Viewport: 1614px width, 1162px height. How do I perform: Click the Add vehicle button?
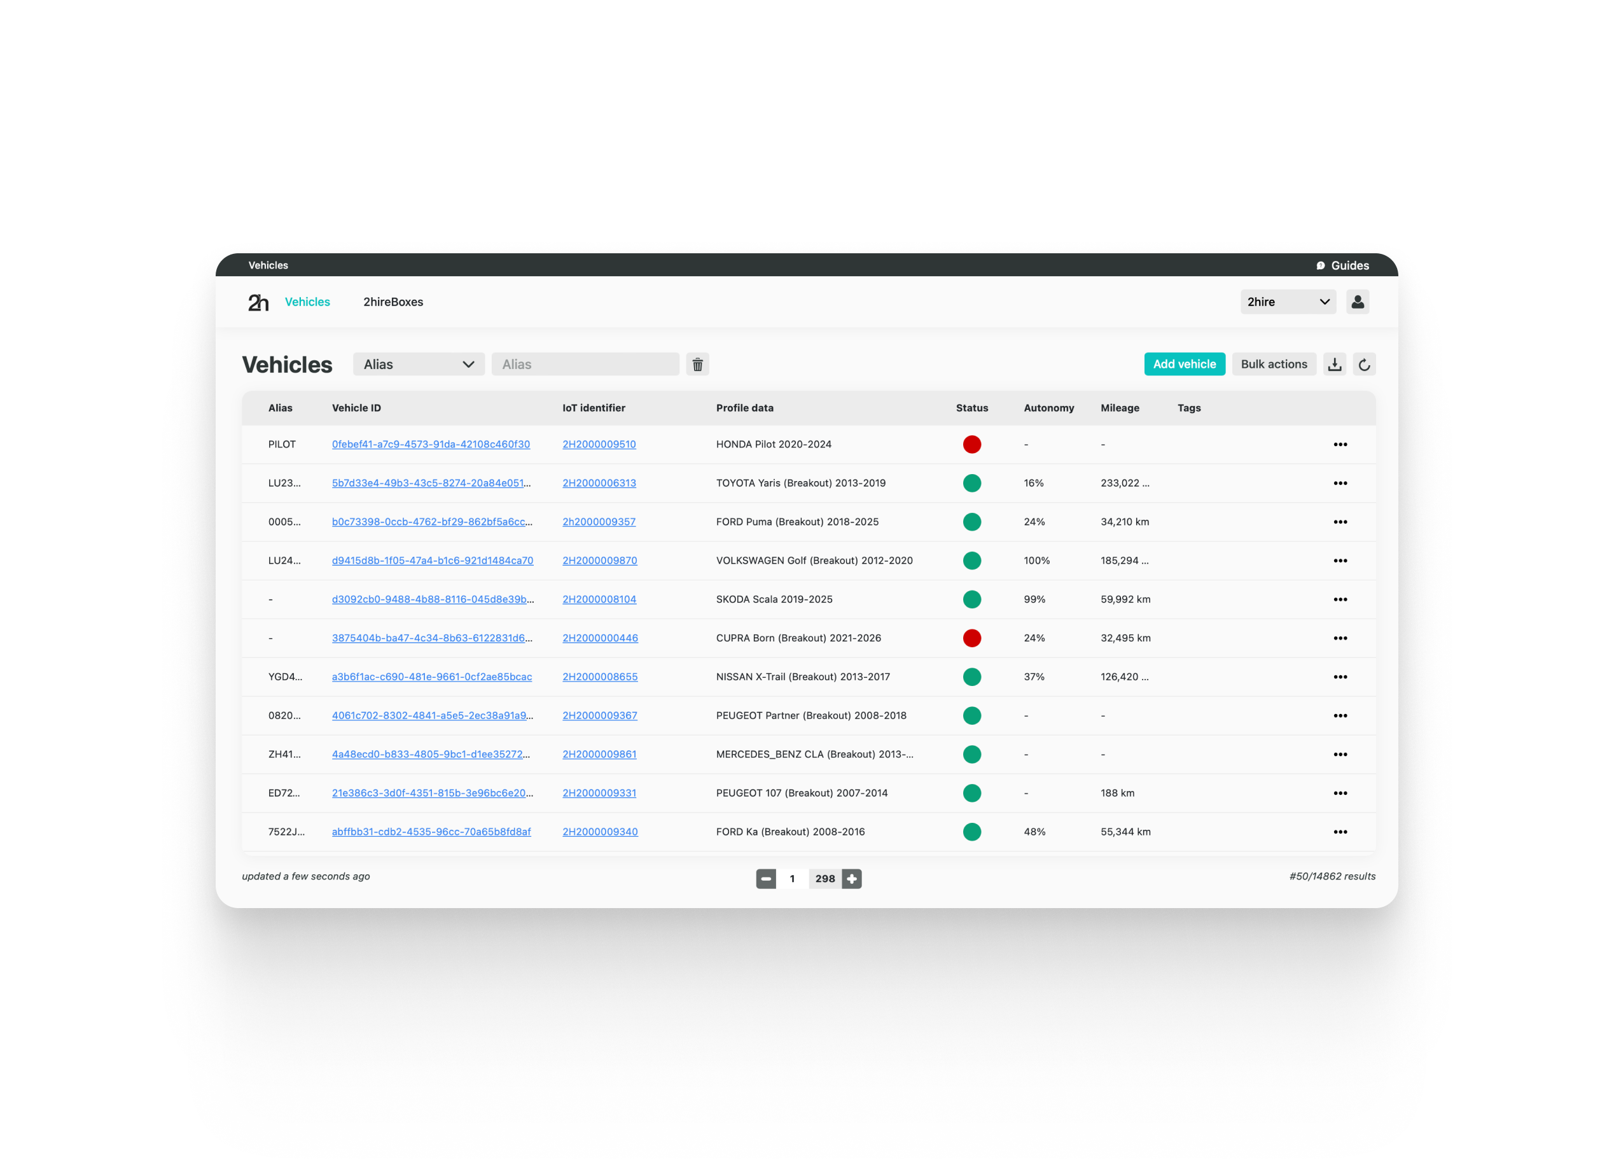pos(1183,365)
